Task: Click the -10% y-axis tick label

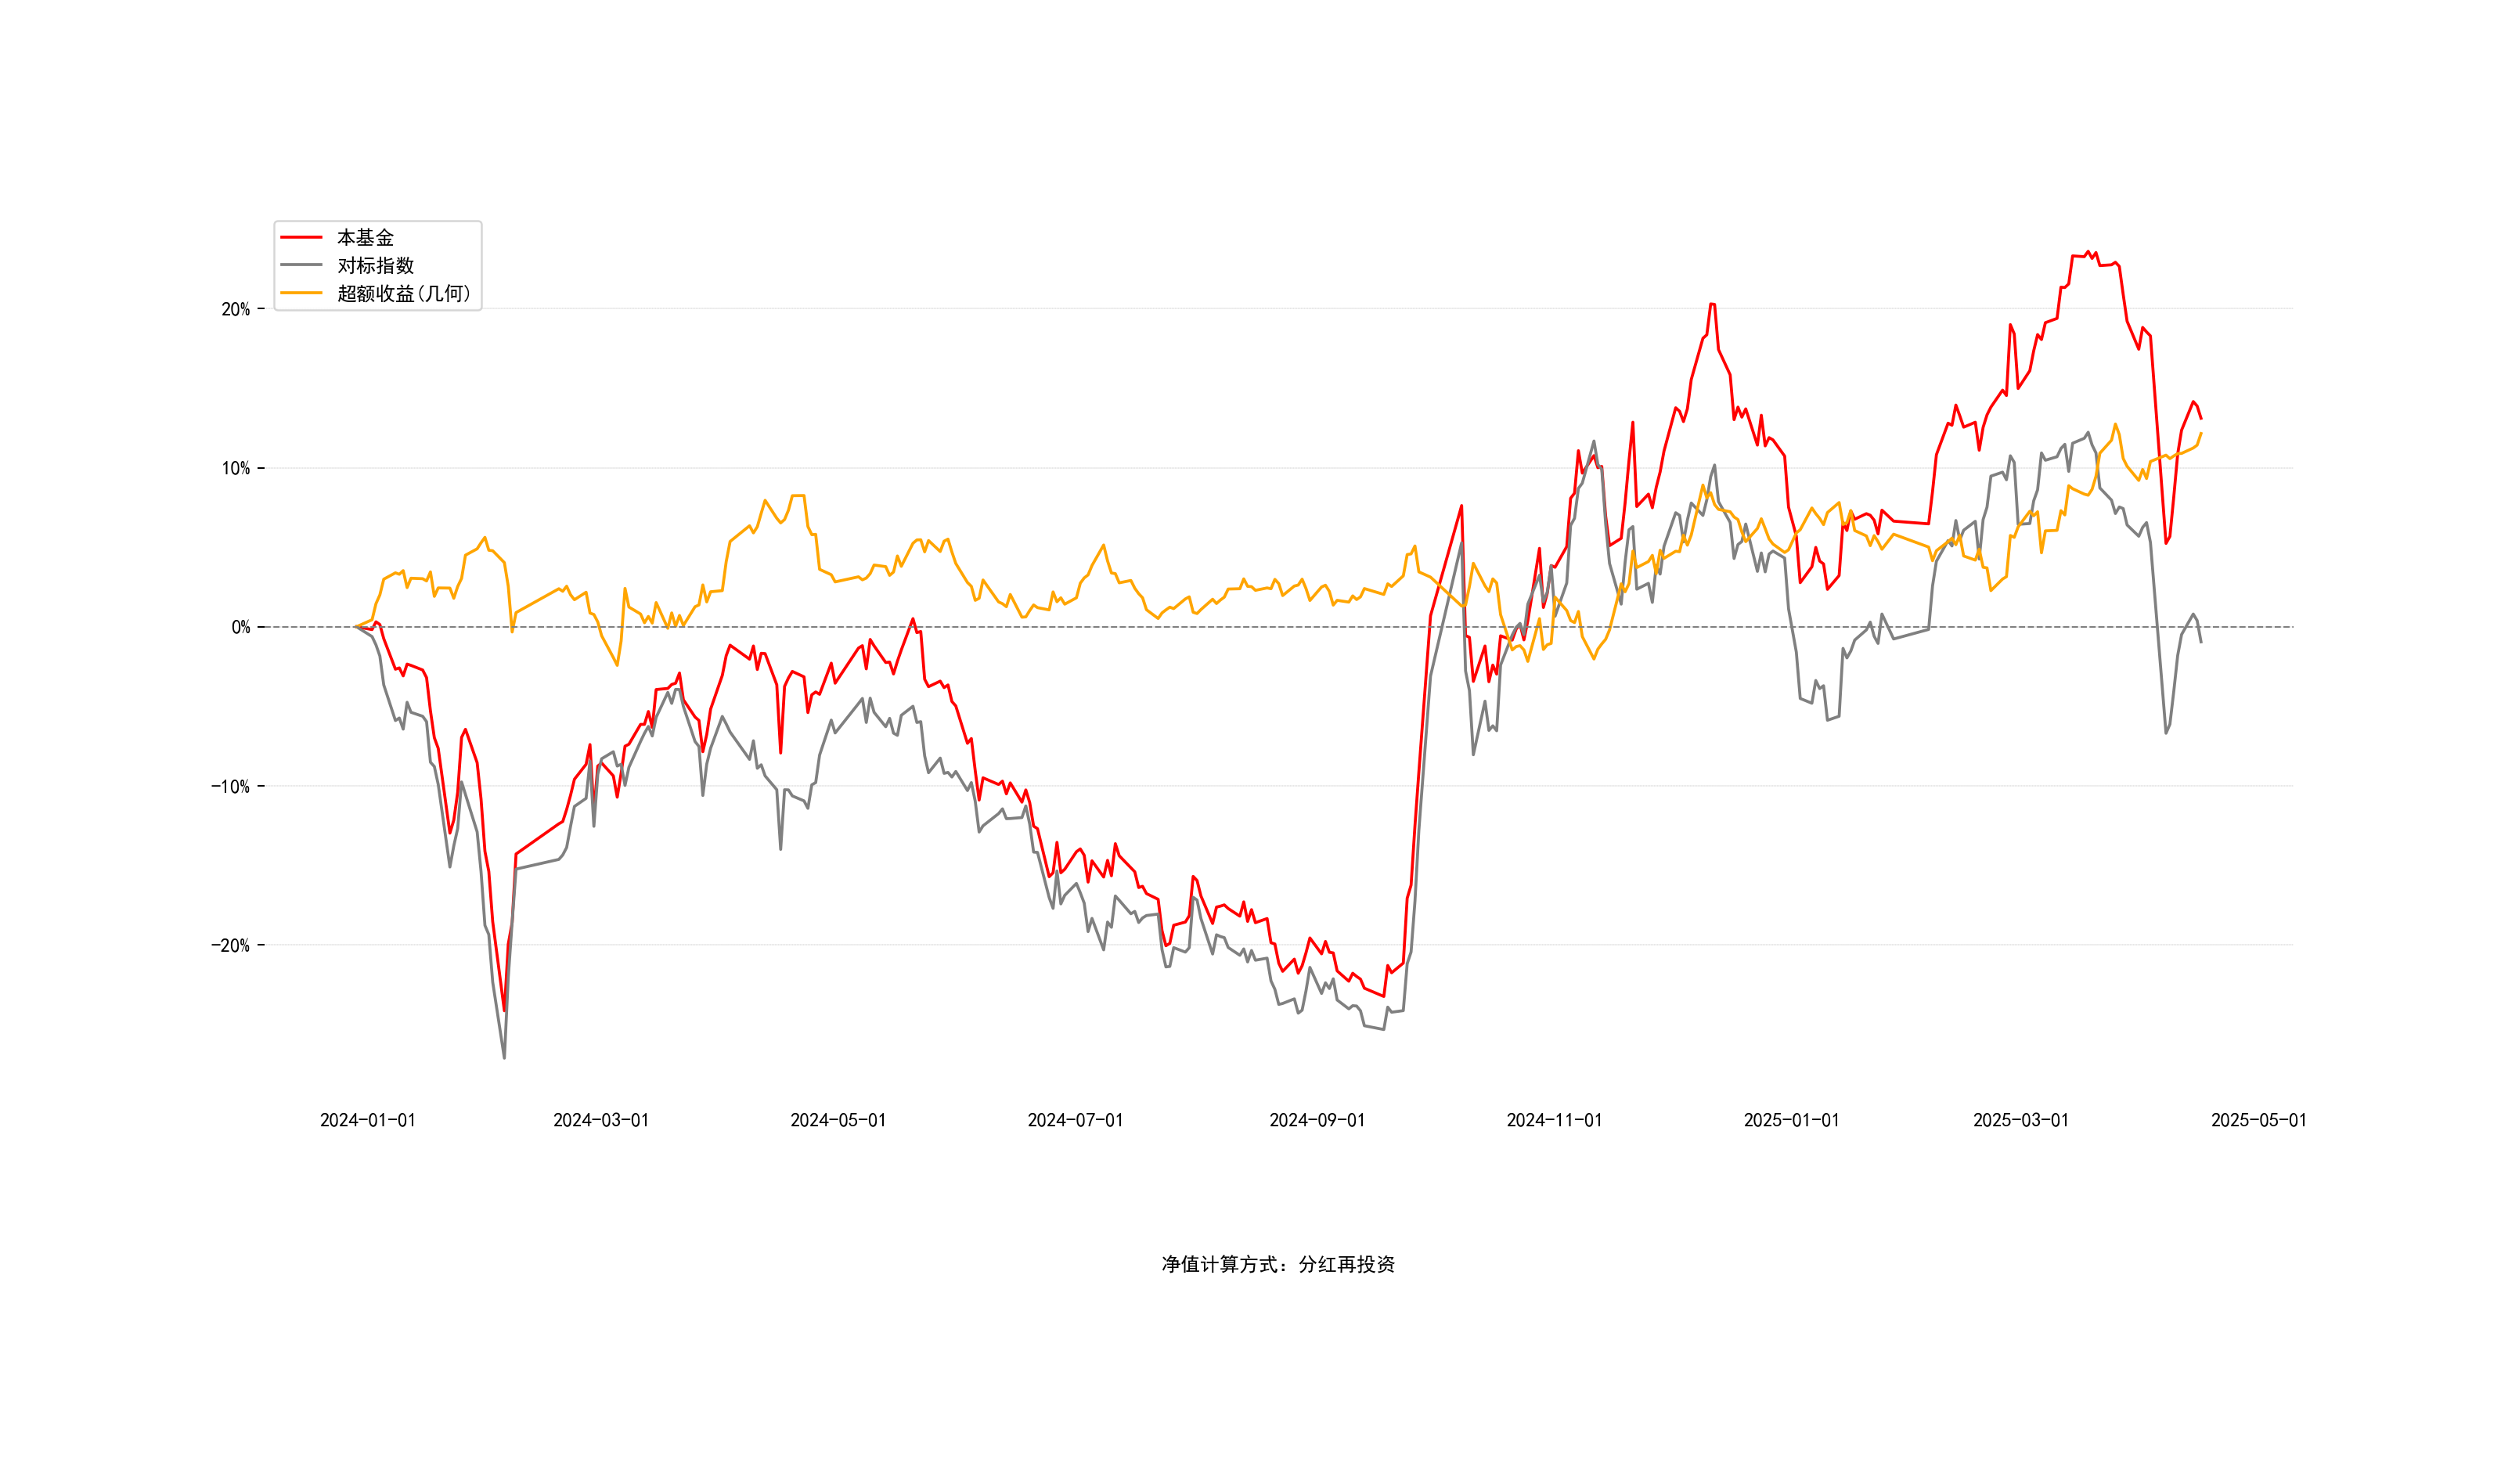Action: 230,787
